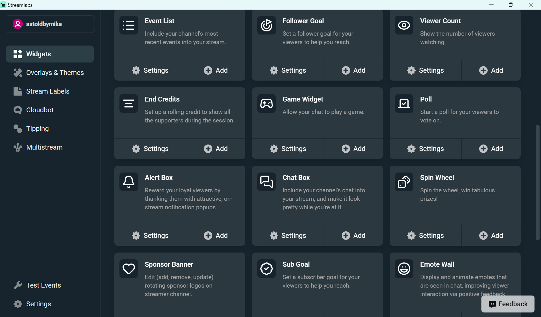Click the Spin Wheel dice icon
The width and height of the screenshot is (541, 317).
pos(404,182)
